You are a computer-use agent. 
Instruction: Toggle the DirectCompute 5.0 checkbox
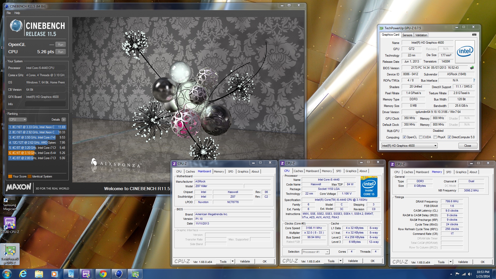click(x=449, y=137)
